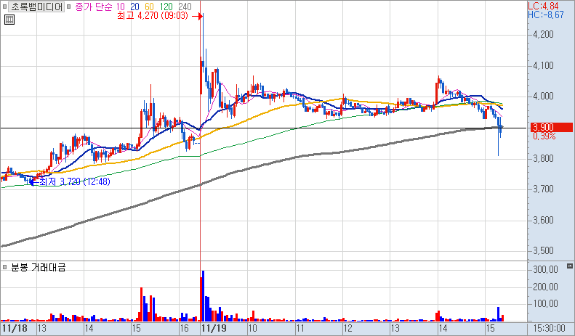Click the 최고 4,270 (09:03) high annotation

[153, 16]
